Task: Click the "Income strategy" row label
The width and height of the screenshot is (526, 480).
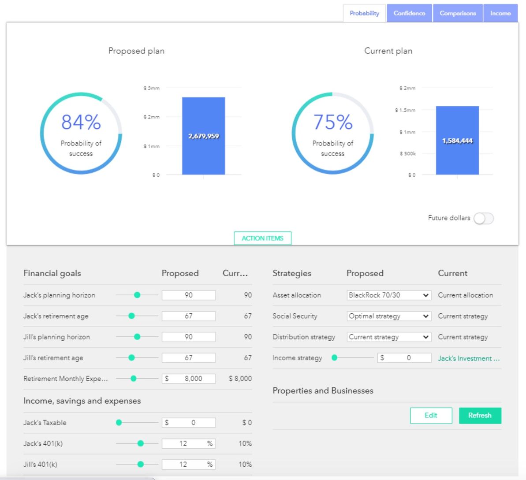Action: tap(297, 358)
